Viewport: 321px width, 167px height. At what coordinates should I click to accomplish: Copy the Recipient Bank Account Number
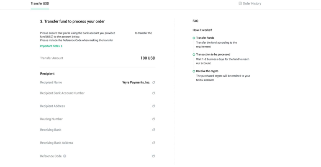click(x=154, y=93)
